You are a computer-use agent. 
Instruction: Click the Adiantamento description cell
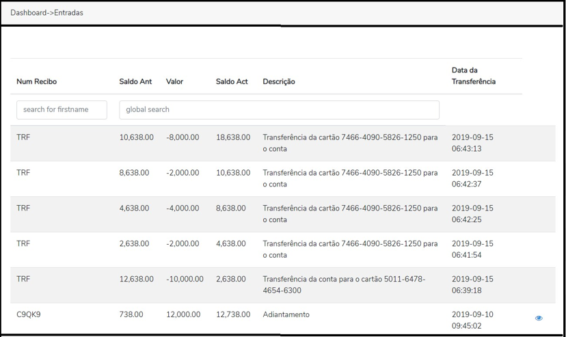pos(286,314)
